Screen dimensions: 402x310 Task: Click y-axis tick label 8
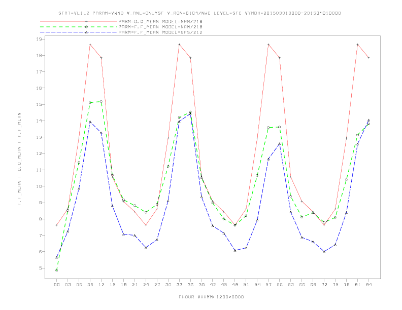pos(41,219)
